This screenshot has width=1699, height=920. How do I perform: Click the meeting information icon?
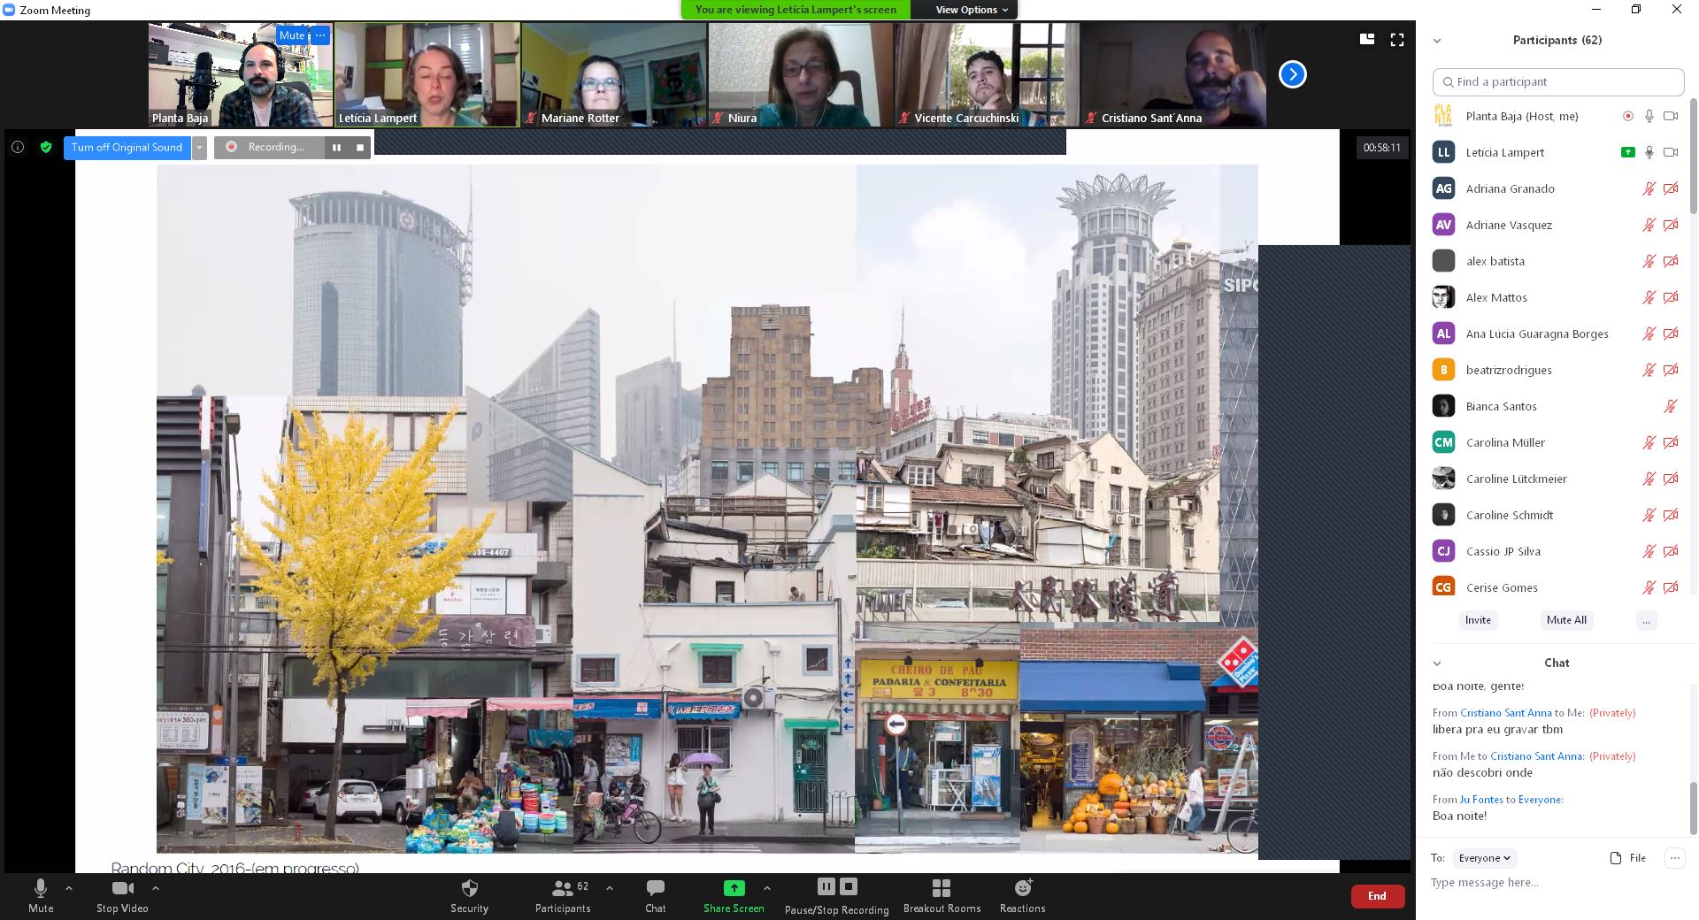click(x=18, y=148)
